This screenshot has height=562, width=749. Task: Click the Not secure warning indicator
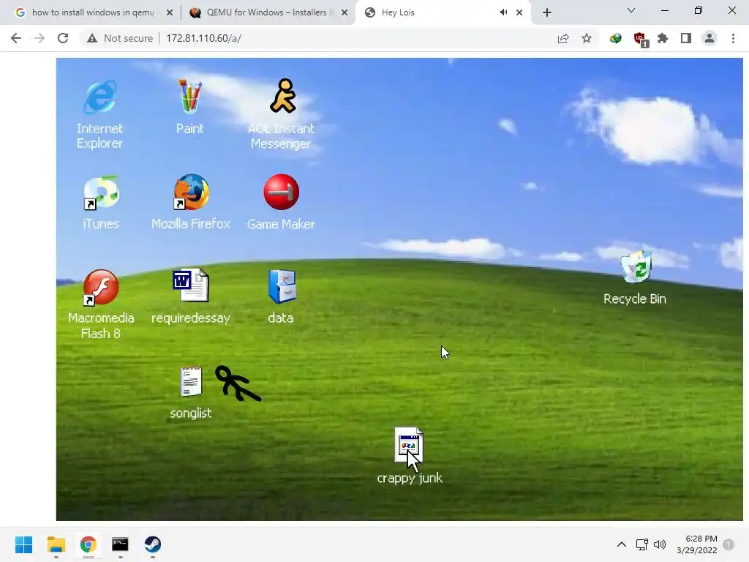(119, 38)
